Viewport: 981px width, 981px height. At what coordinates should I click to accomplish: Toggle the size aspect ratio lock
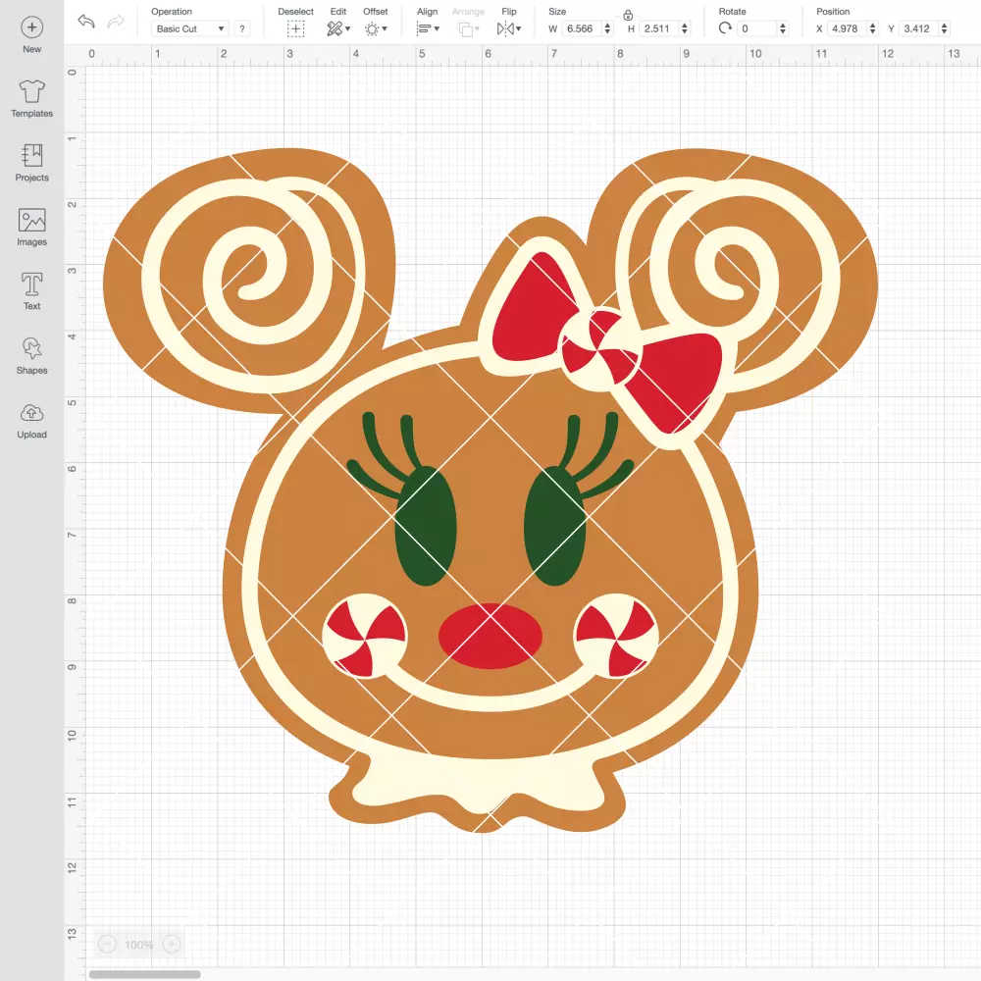[628, 15]
